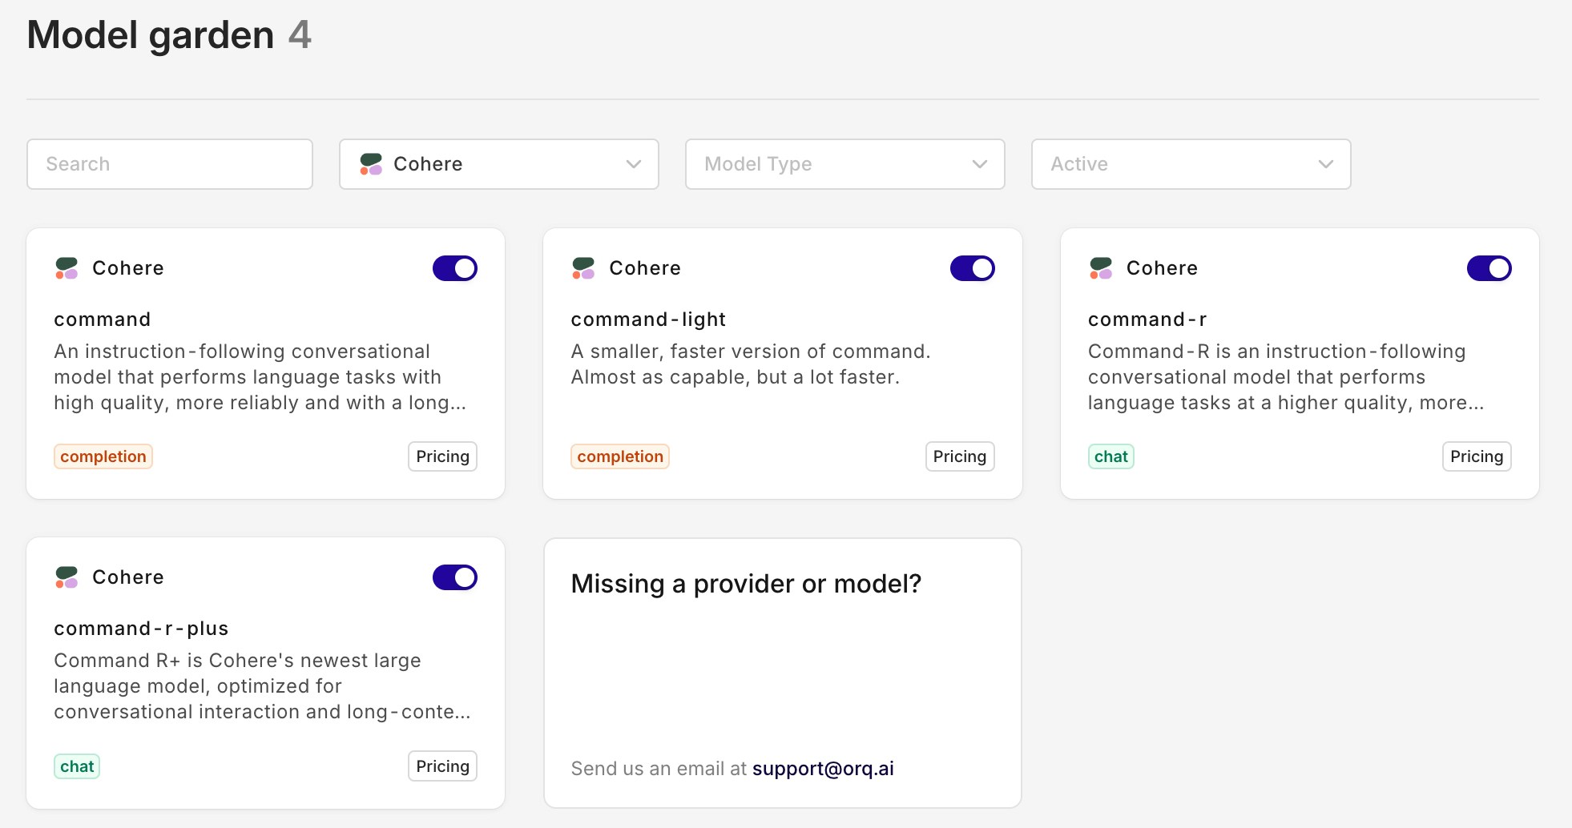This screenshot has height=828, width=1572.
Task: Toggle off the command-r model
Action: (1489, 268)
